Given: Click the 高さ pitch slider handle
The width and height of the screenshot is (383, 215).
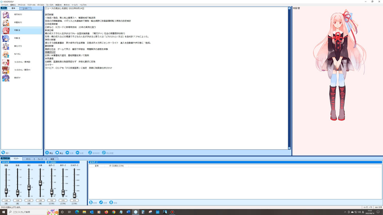Looking at the screenshot, I should point(29,187).
